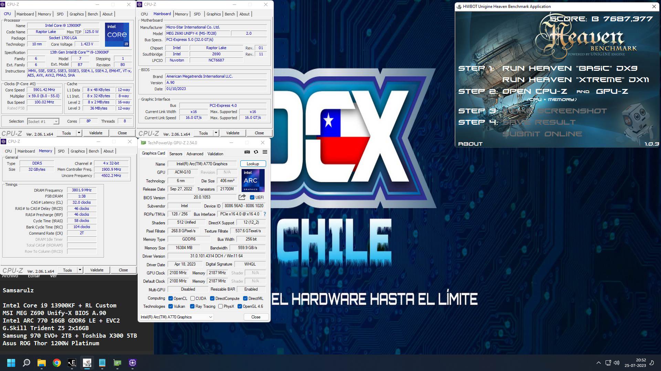
Task: Open File Explorer from taskbar
Action: [x=41, y=363]
